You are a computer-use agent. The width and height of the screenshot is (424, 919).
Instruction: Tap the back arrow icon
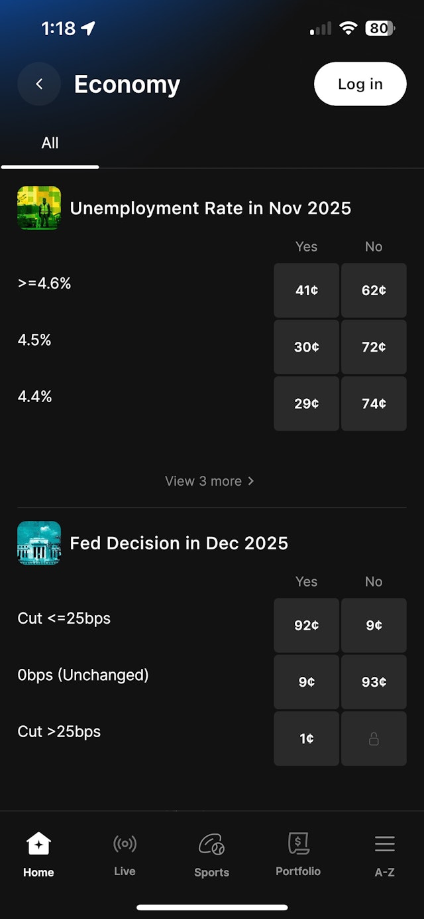click(x=39, y=84)
